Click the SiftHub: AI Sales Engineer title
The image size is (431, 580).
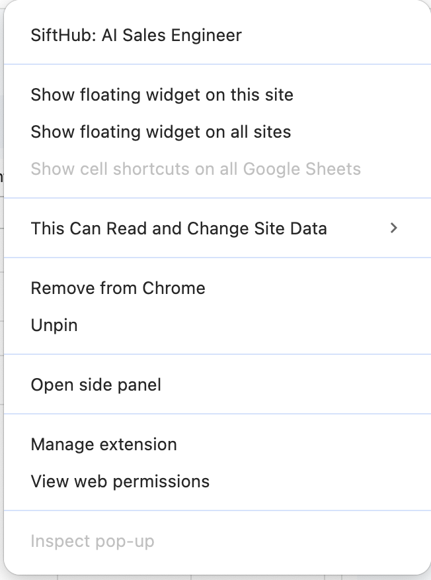(136, 35)
